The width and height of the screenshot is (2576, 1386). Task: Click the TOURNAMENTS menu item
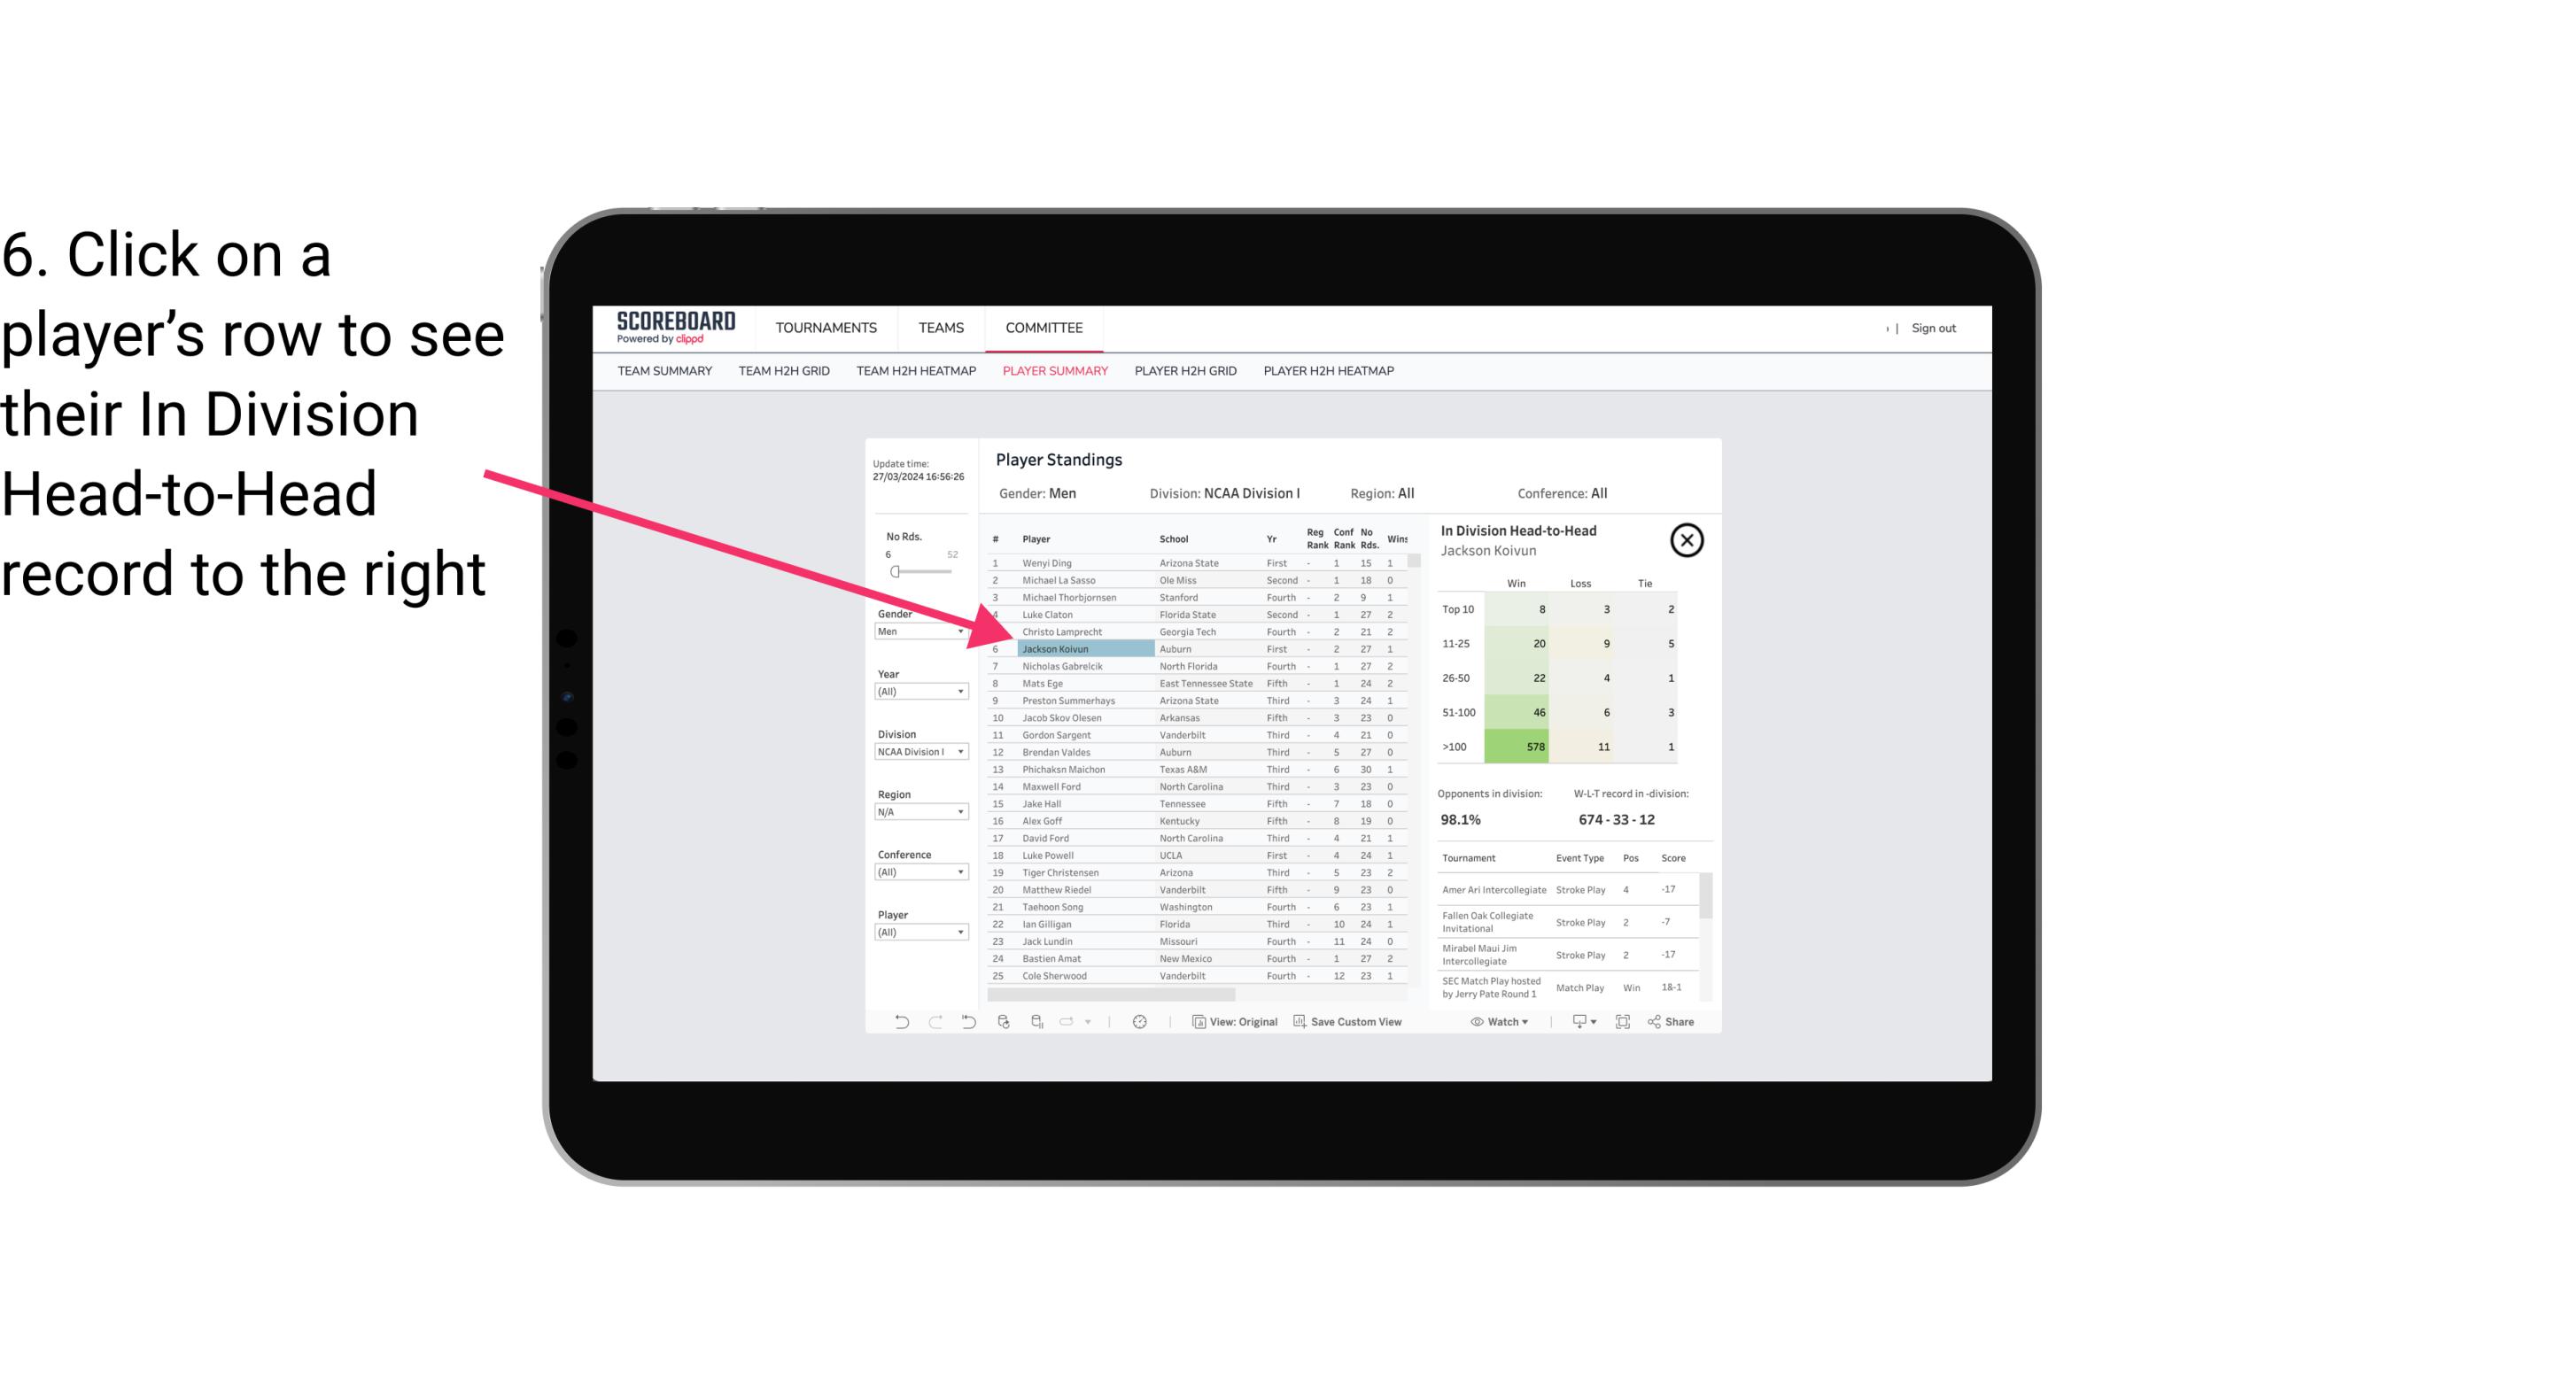point(826,328)
